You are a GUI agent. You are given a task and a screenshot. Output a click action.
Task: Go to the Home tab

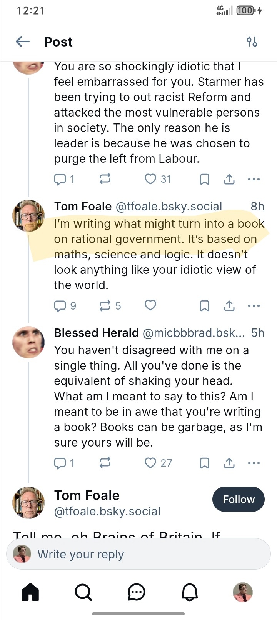(30, 592)
